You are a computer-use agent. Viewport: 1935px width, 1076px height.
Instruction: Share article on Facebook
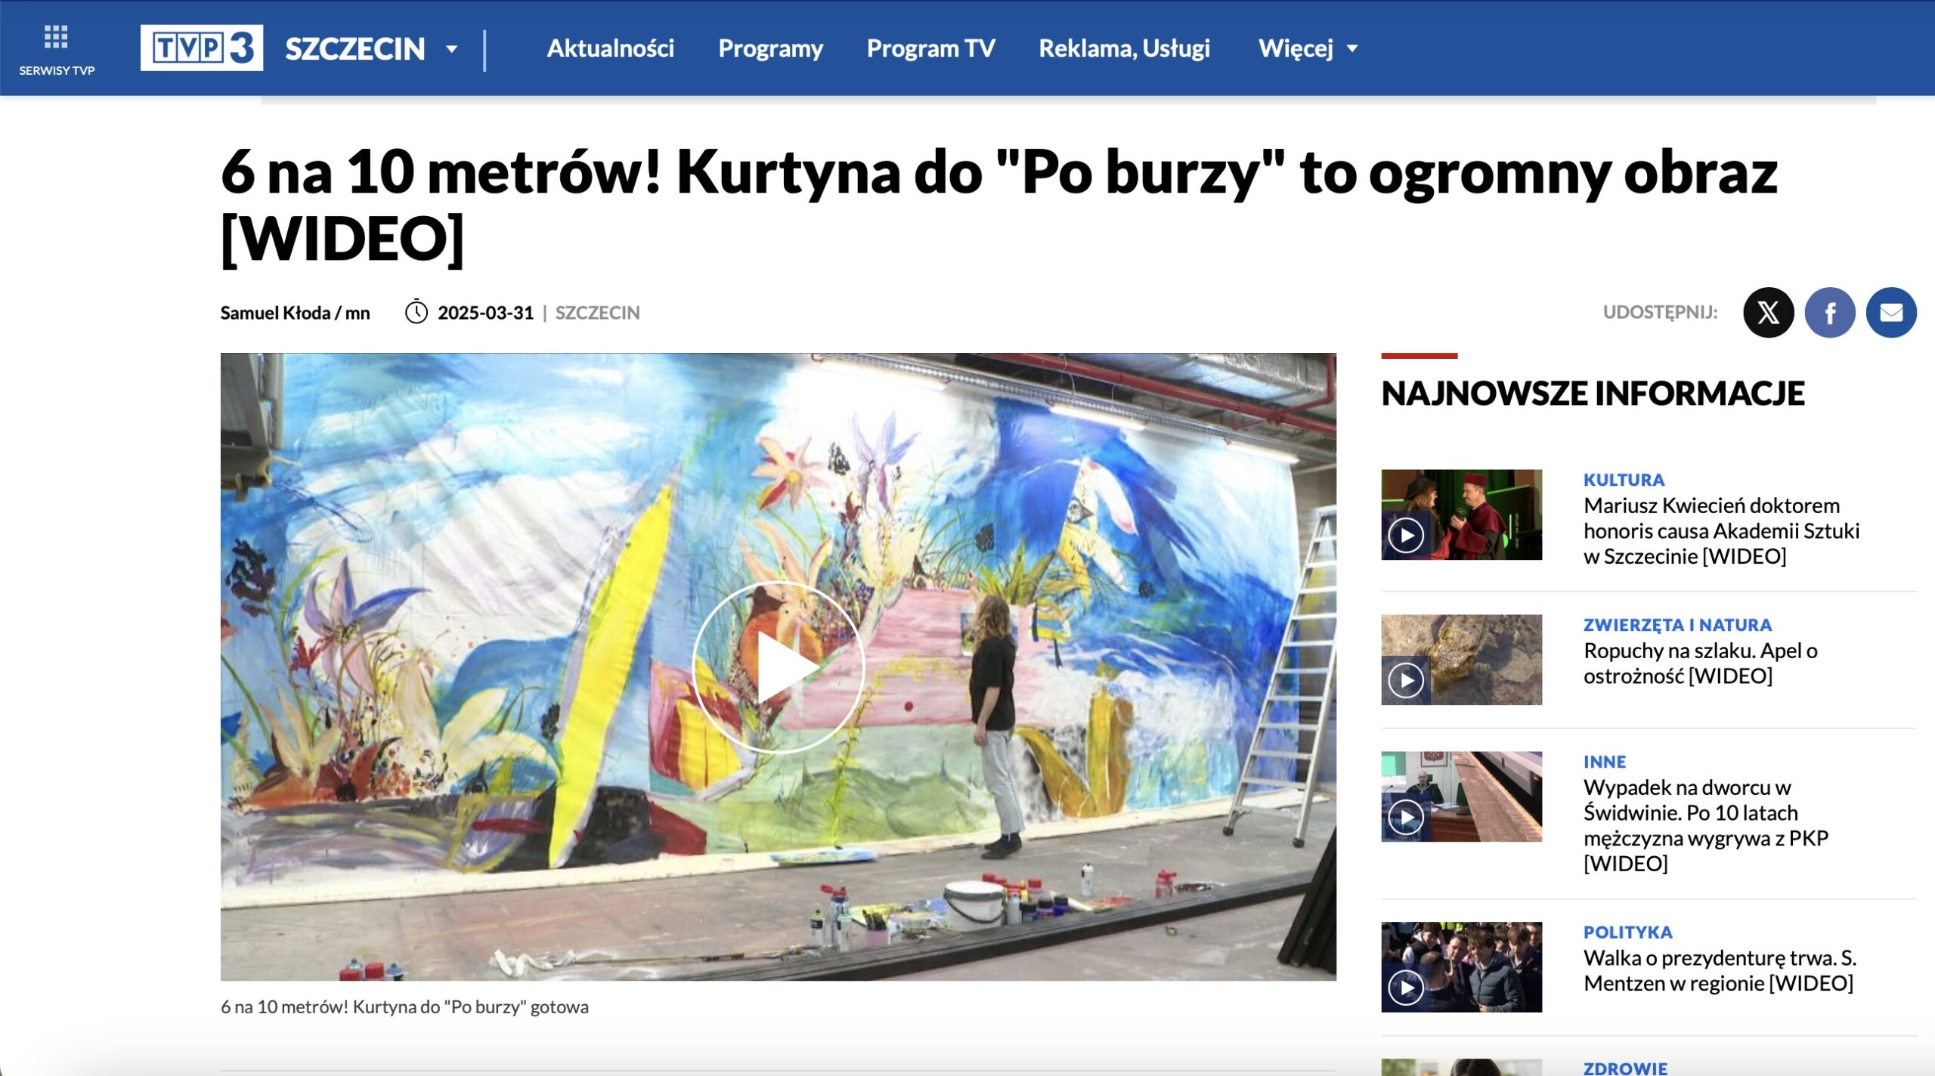click(x=1829, y=312)
